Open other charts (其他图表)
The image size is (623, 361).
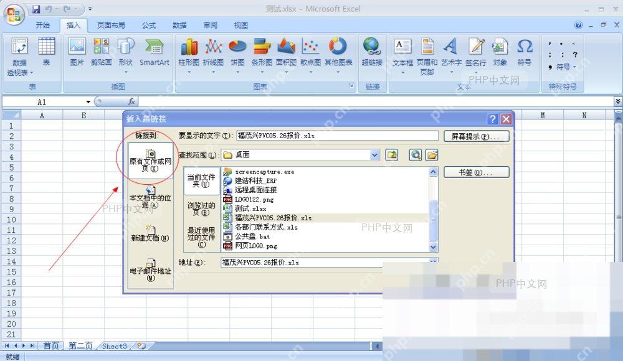(x=338, y=55)
